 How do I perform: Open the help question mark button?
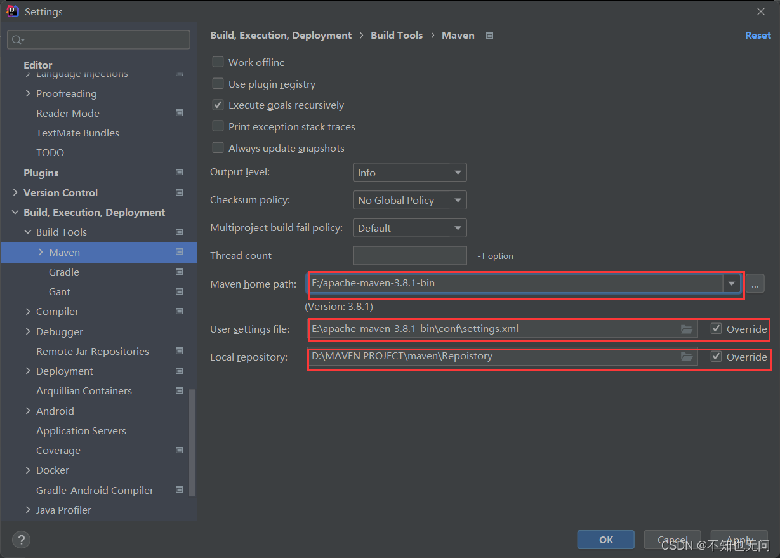21,540
